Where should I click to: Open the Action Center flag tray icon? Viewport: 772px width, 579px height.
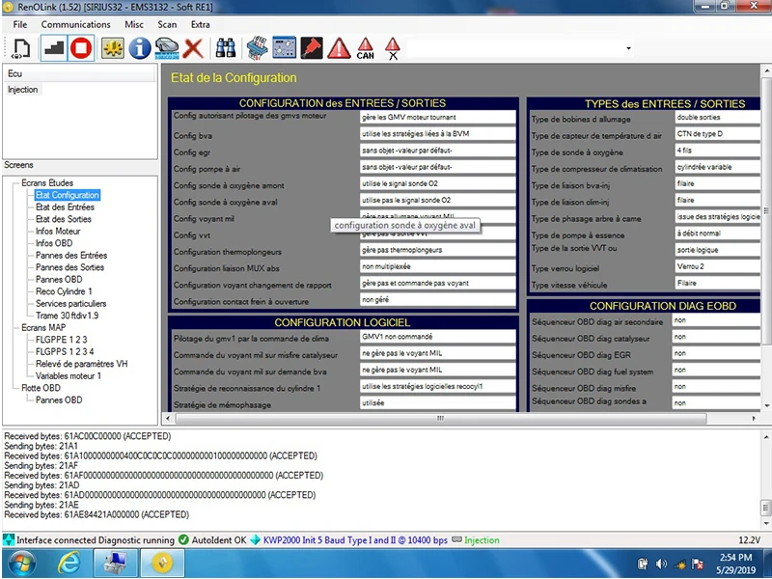(x=697, y=564)
